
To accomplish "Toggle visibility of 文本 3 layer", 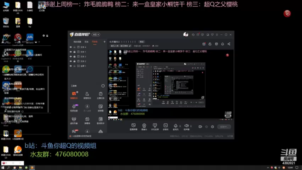I will [71, 56].
